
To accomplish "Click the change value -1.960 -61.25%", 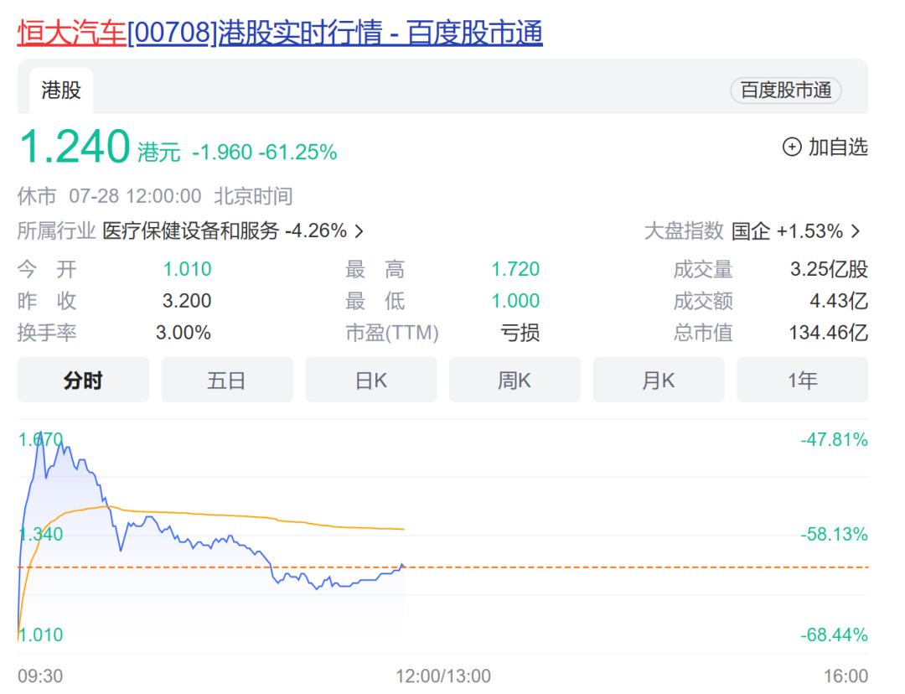I will [264, 153].
